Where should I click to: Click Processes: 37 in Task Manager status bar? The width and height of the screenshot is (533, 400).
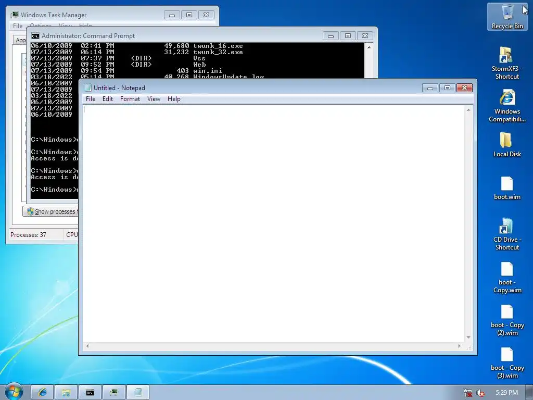click(28, 235)
